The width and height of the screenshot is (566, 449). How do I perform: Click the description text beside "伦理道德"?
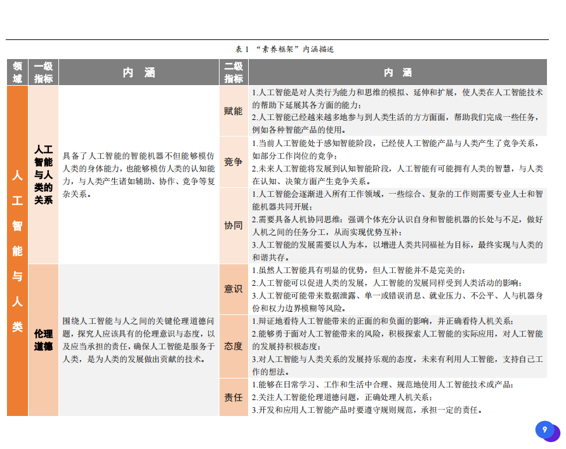coord(138,340)
